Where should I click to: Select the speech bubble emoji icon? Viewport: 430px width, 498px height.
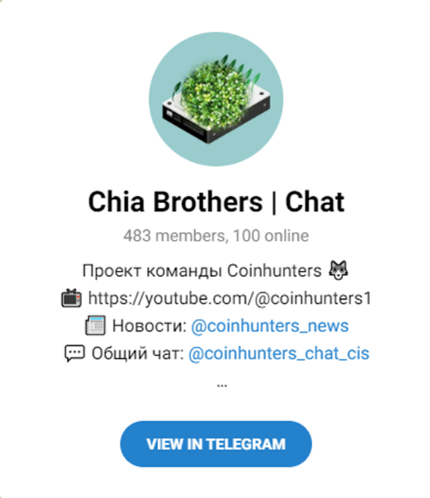tap(75, 353)
